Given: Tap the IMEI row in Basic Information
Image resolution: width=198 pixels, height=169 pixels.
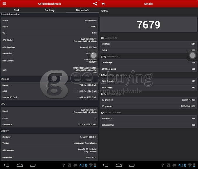Looking at the screenshot, I should 49,70.
